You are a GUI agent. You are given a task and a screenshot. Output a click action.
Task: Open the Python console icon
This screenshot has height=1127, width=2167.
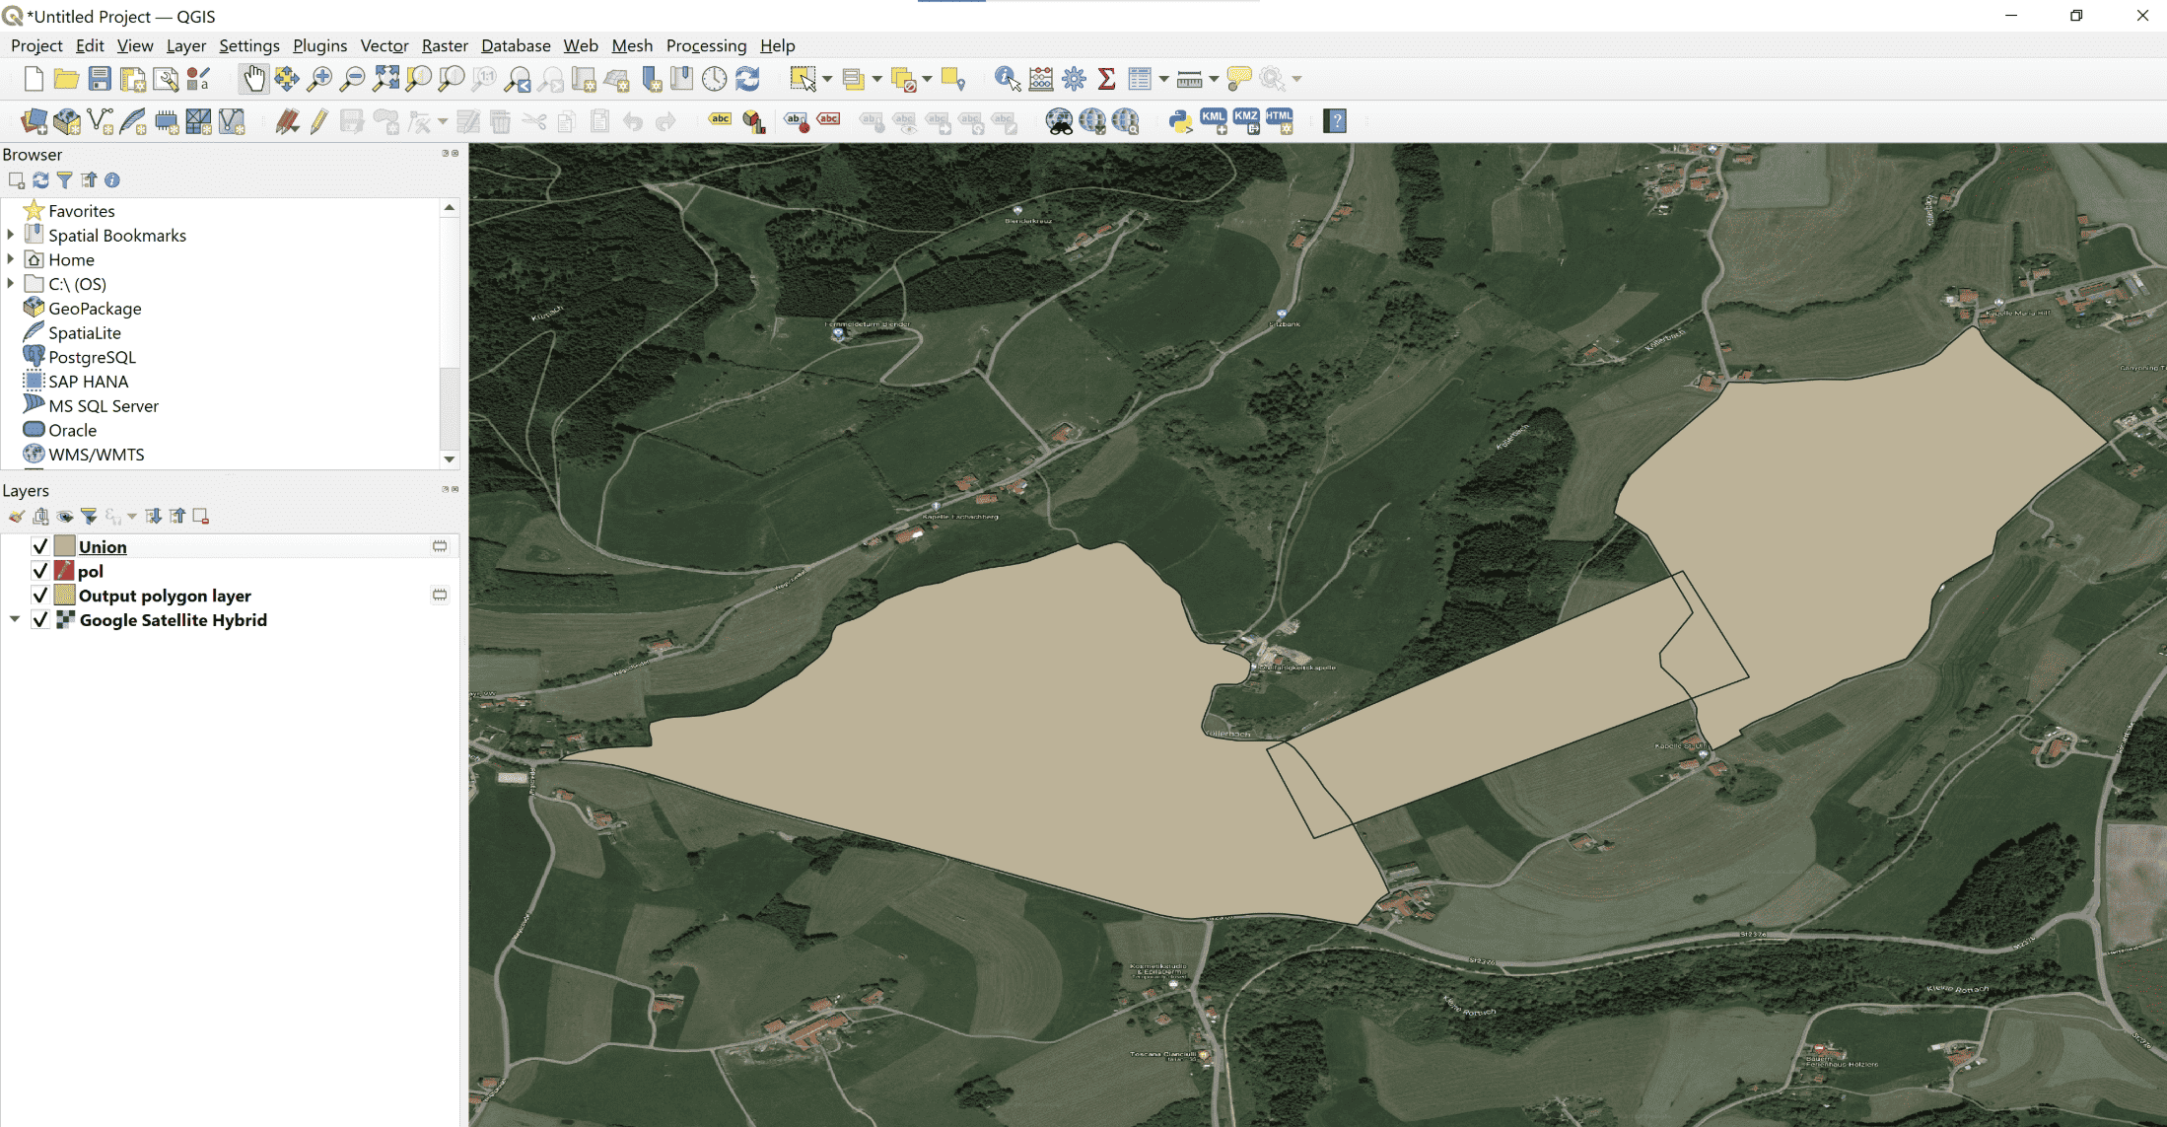(1180, 121)
